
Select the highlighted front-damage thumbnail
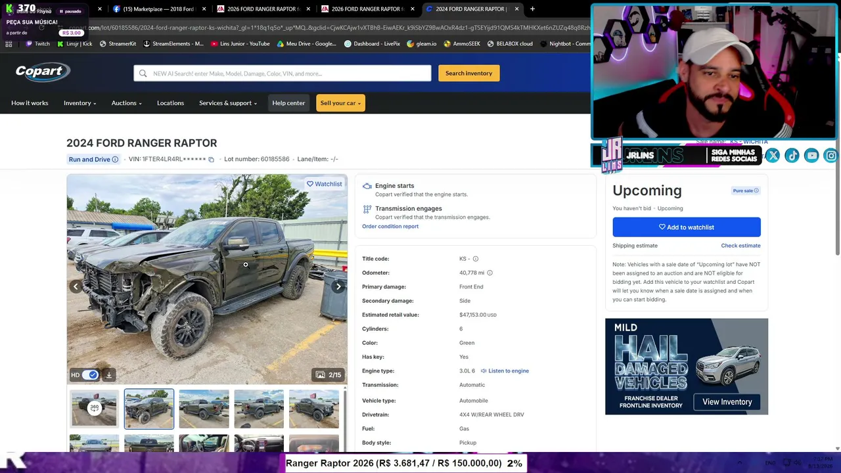(149, 409)
